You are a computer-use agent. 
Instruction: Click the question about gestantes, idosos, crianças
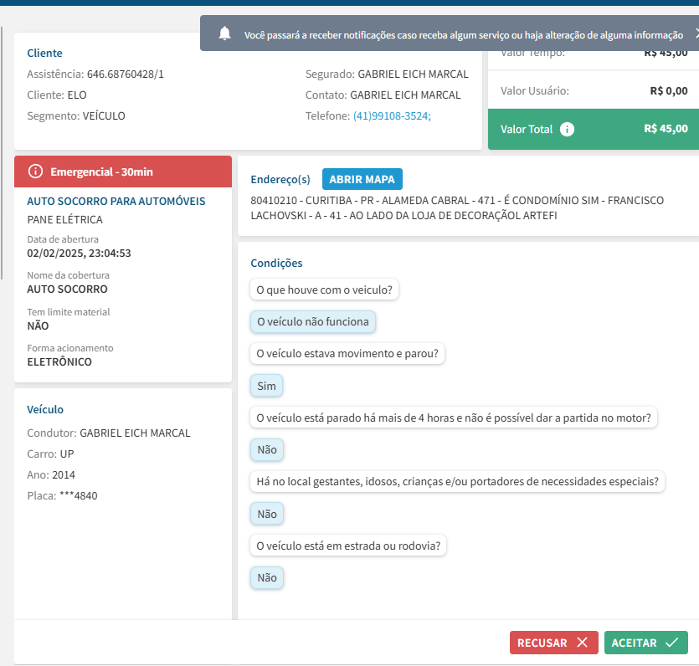coord(457,482)
